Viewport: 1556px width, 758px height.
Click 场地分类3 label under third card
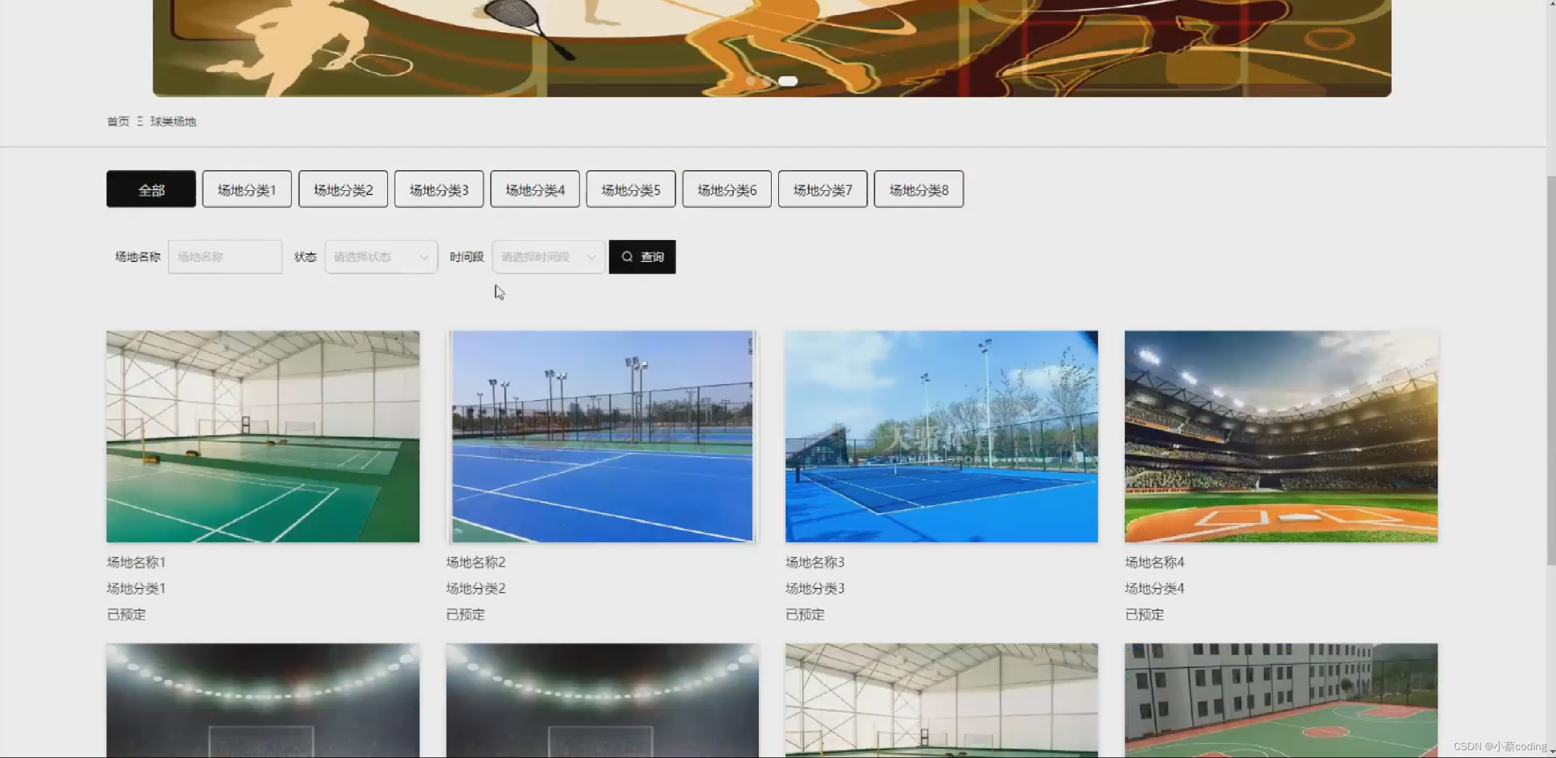click(x=815, y=588)
